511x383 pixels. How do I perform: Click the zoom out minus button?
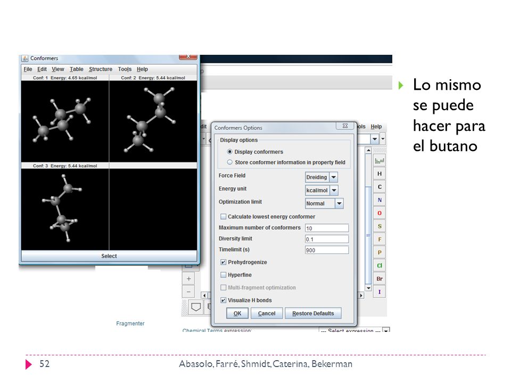coord(188,292)
